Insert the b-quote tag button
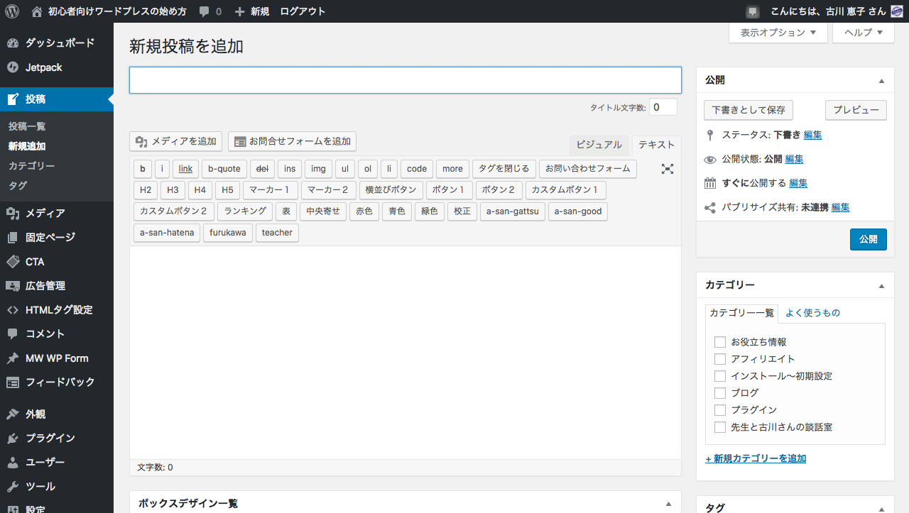The height and width of the screenshot is (513, 909). (224, 169)
